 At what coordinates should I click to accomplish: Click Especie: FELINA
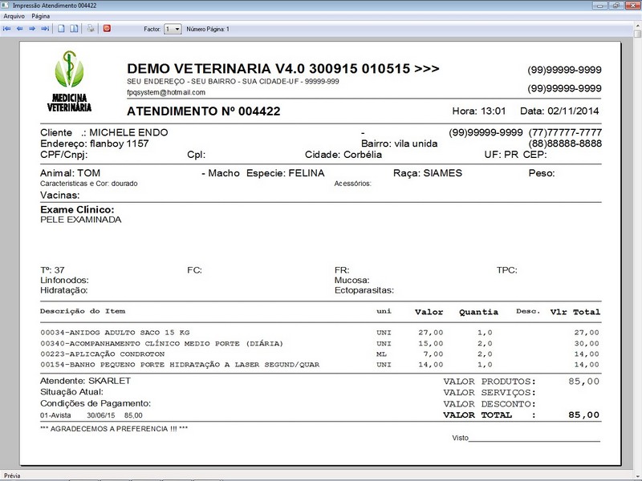286,173
